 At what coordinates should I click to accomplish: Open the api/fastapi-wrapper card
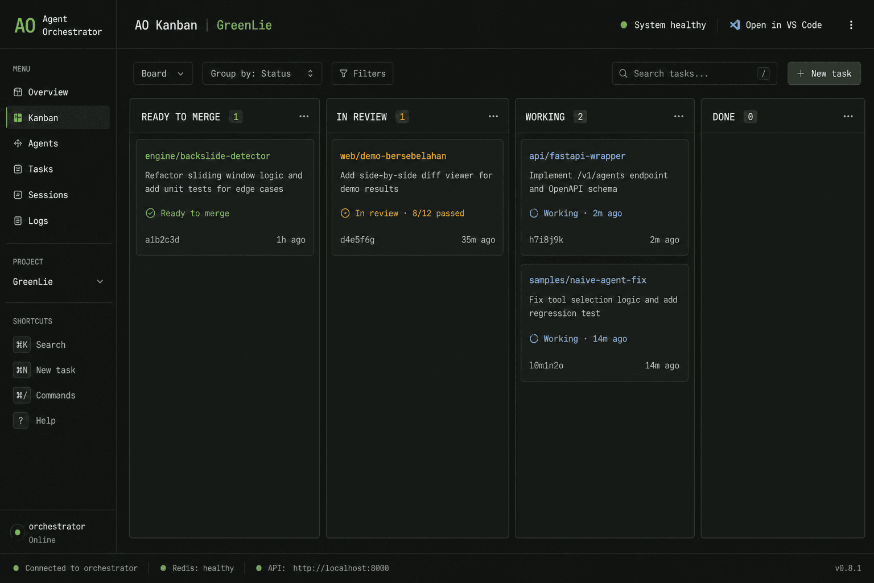(604, 198)
